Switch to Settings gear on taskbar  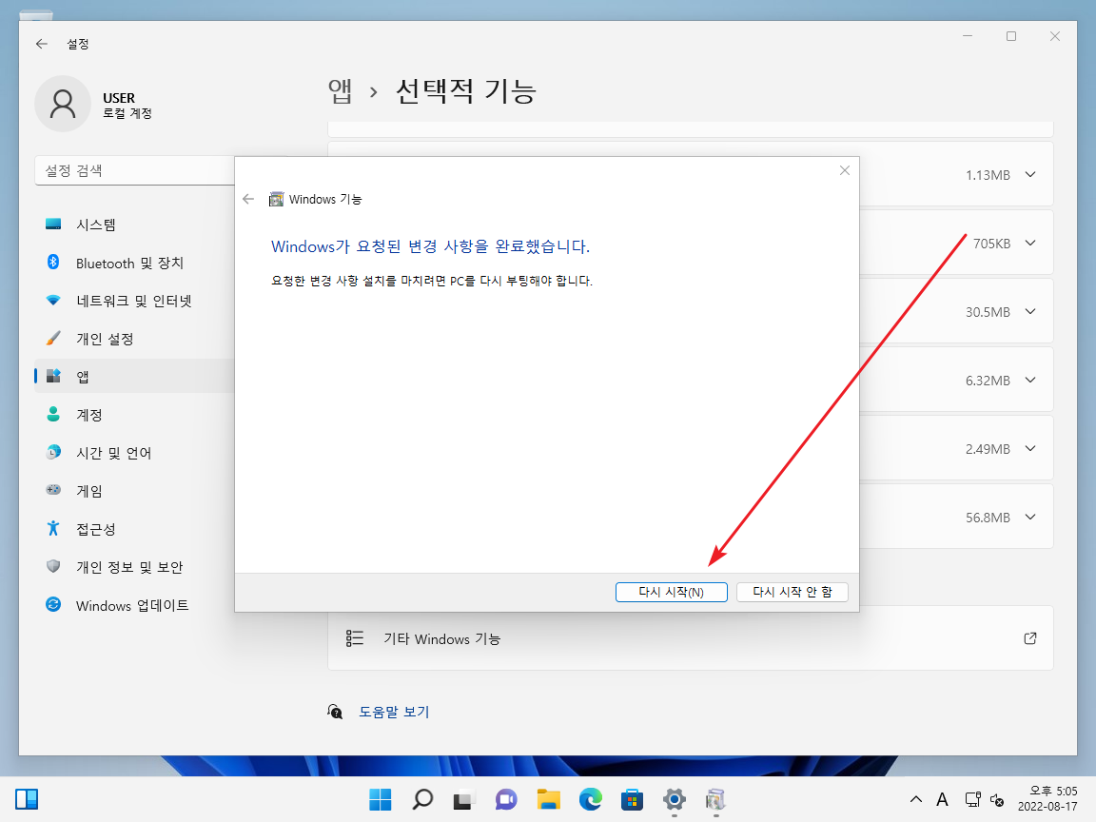click(674, 799)
